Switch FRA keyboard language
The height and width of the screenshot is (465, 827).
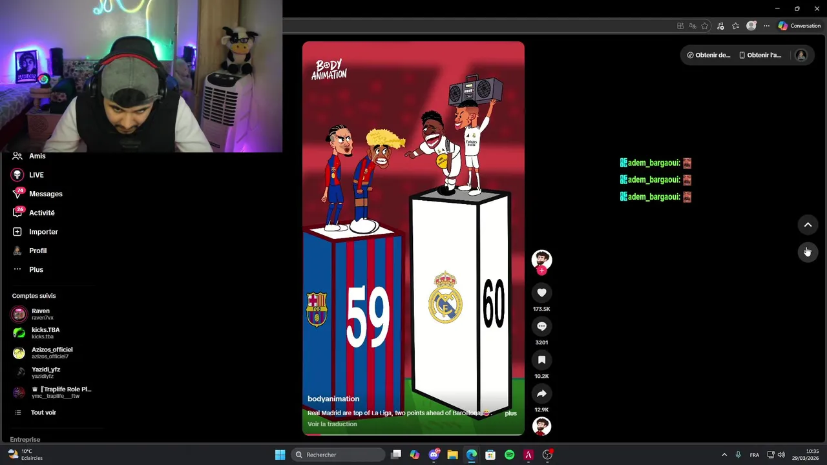pyautogui.click(x=754, y=455)
